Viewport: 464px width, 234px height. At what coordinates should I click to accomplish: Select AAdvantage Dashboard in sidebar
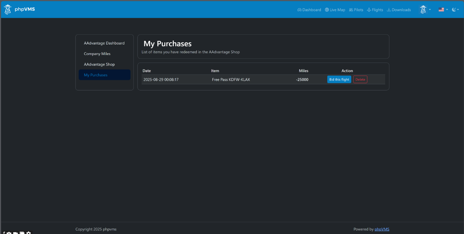[x=104, y=43]
